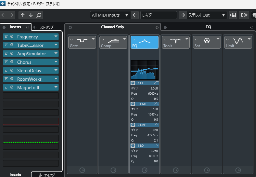Select the EQ tab
Screen dimensions: 256x177
(208, 27)
